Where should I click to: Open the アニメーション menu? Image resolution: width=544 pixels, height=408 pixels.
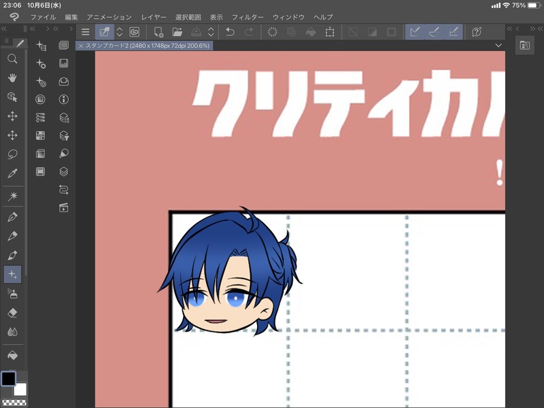[109, 17]
